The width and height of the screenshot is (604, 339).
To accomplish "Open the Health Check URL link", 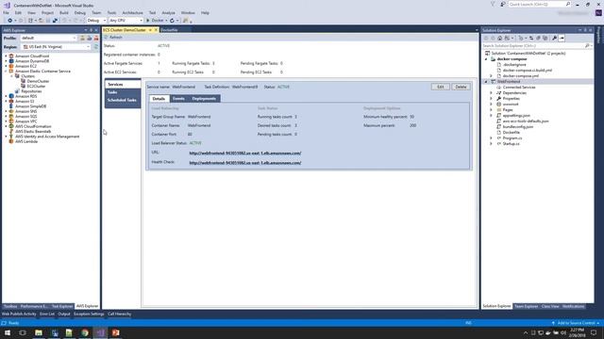I will [x=245, y=163].
